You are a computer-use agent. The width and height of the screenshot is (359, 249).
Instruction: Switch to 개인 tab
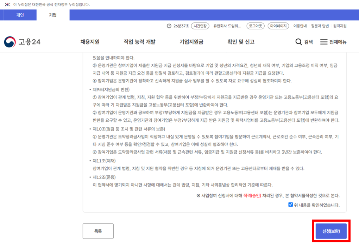[20, 15]
